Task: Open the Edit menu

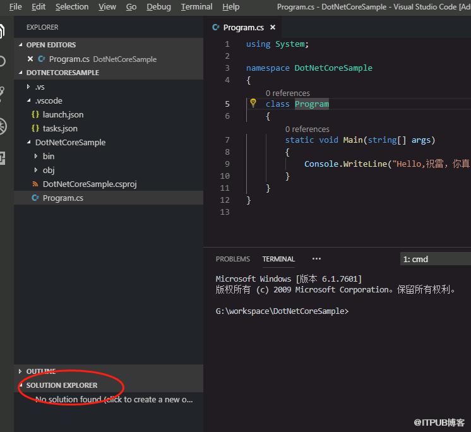Action: point(39,6)
